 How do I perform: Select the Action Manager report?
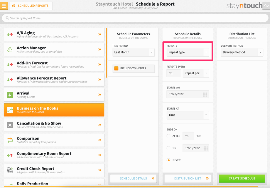pos(54,49)
